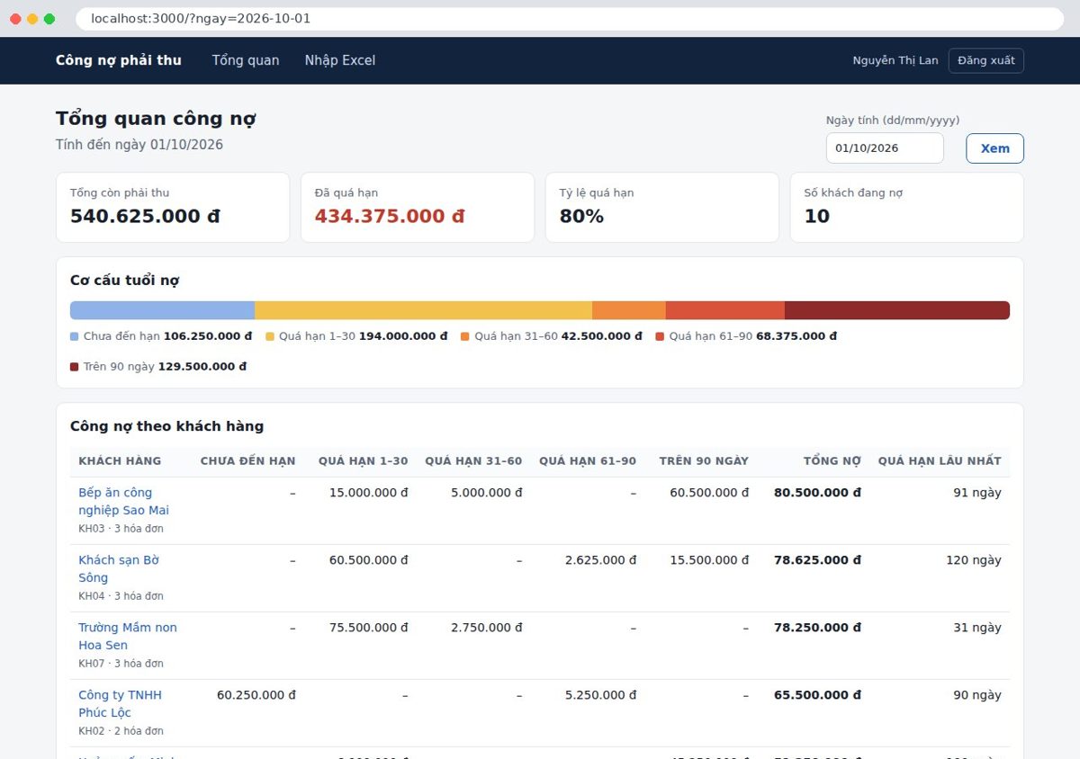Click the Quá hạn 1–30 legend square
Screen dimensions: 1080x759
click(x=270, y=336)
